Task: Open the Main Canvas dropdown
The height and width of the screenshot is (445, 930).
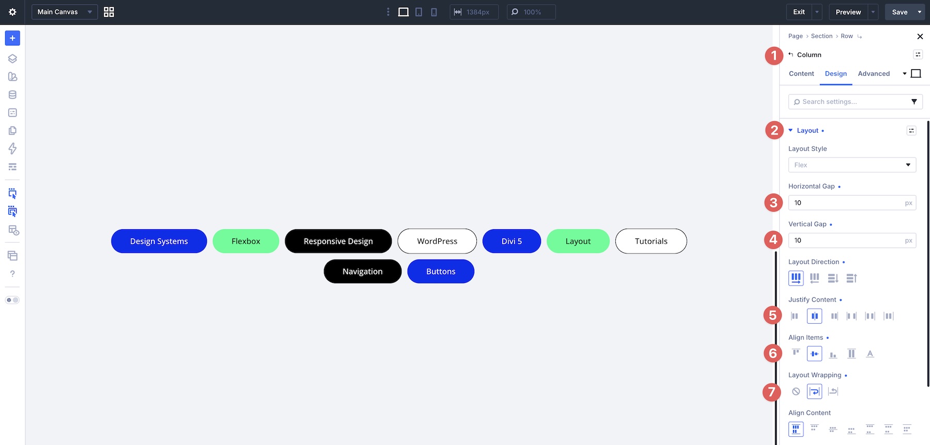Action: pos(65,12)
